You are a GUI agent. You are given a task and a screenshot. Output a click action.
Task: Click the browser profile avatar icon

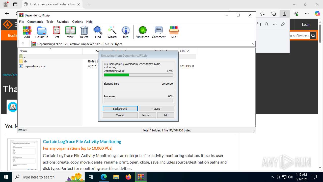(5, 4)
